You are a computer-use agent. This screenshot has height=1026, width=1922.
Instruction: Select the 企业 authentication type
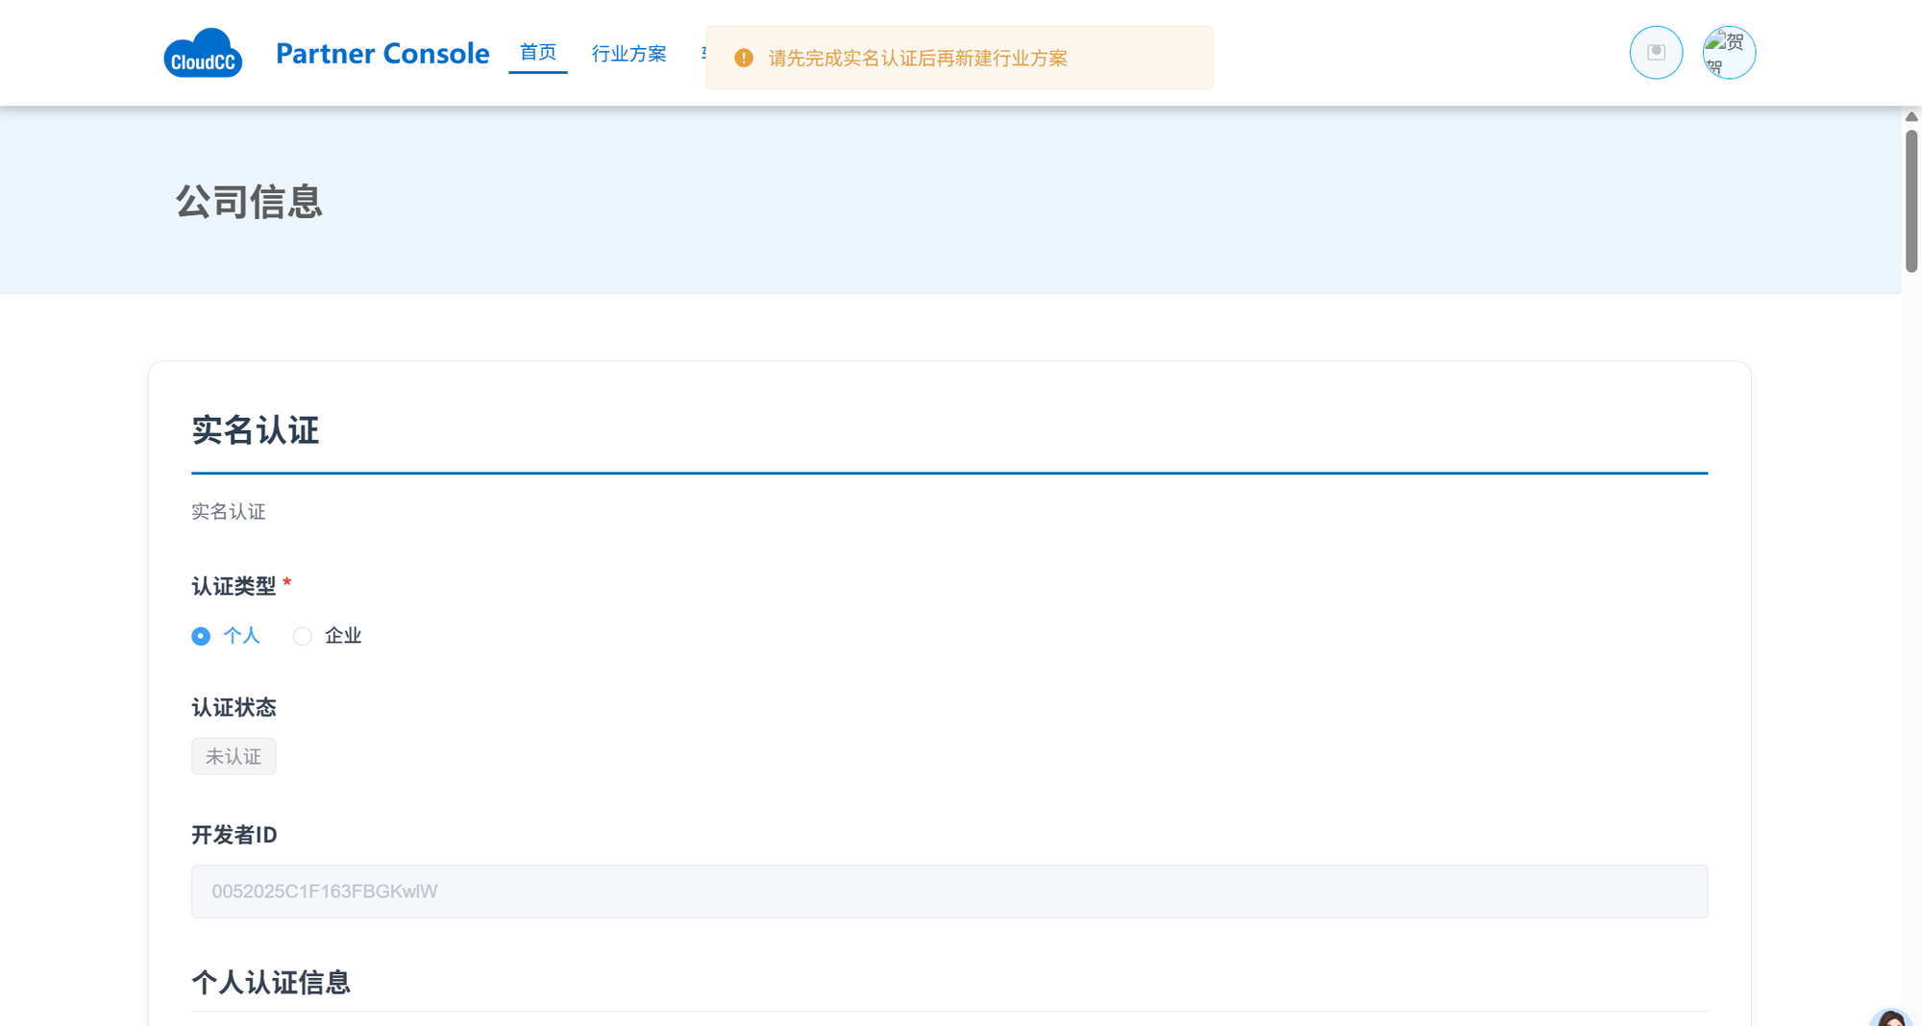303,636
